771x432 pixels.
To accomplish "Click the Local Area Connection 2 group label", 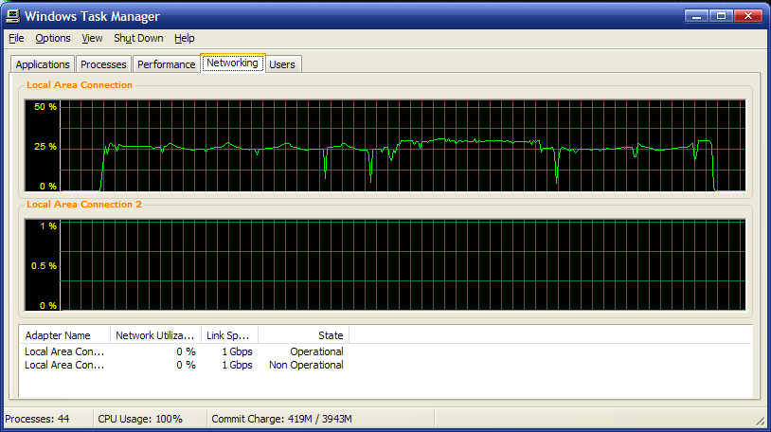I will (84, 205).
